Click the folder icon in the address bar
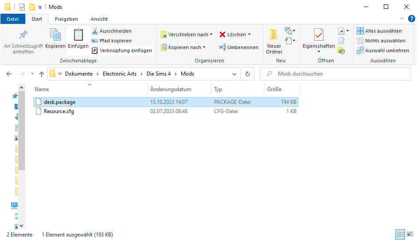The height and width of the screenshot is (240, 417). coord(53,73)
